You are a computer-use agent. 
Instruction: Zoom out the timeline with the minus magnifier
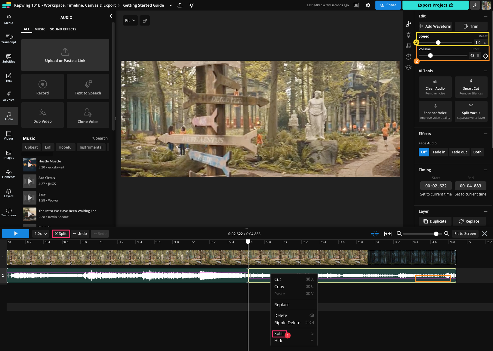399,234
